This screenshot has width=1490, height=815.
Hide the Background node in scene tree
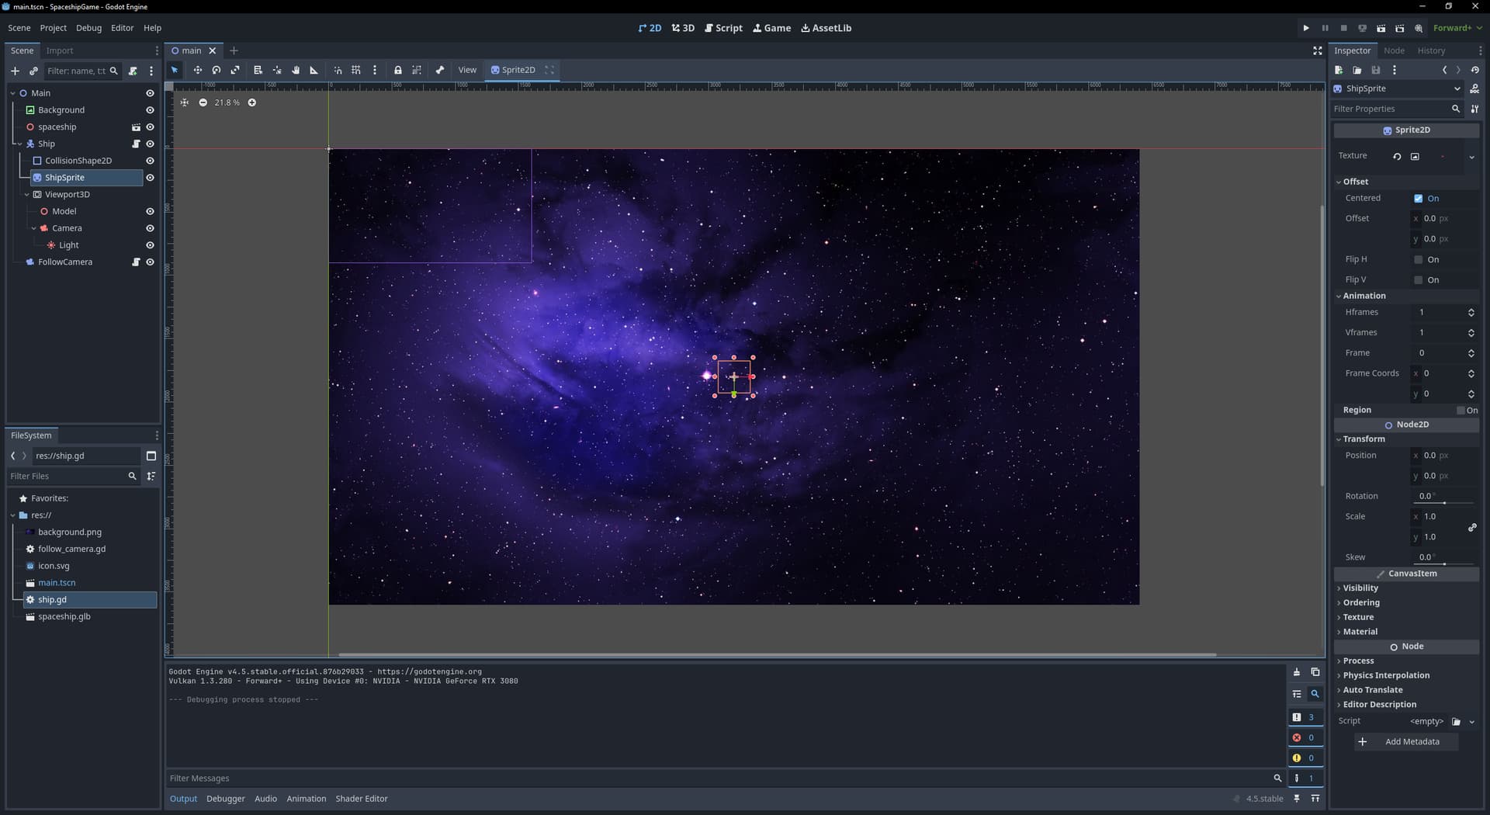pyautogui.click(x=150, y=110)
